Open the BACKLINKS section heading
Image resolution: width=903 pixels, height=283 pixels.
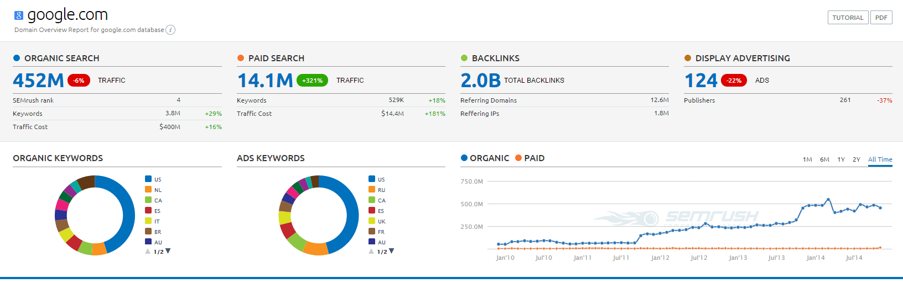(496, 58)
